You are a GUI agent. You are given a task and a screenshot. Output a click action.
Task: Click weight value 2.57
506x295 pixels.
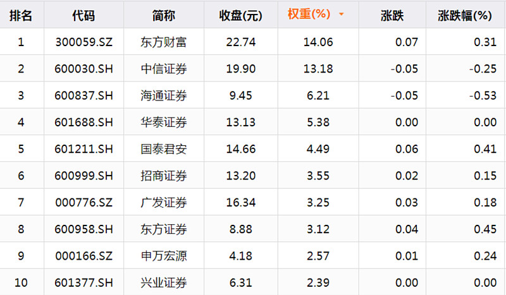[318, 256]
